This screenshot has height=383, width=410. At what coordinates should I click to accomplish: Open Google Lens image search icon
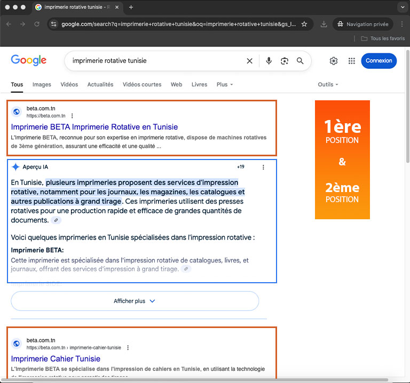point(285,61)
